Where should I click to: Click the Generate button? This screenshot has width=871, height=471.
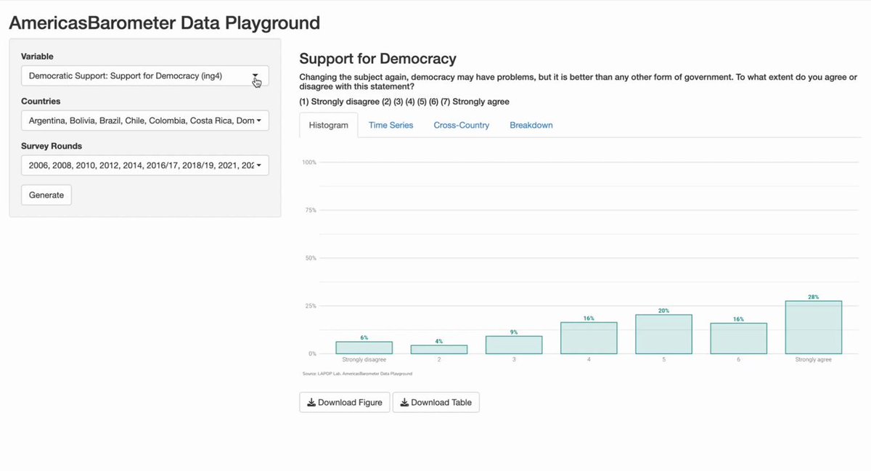(x=46, y=194)
